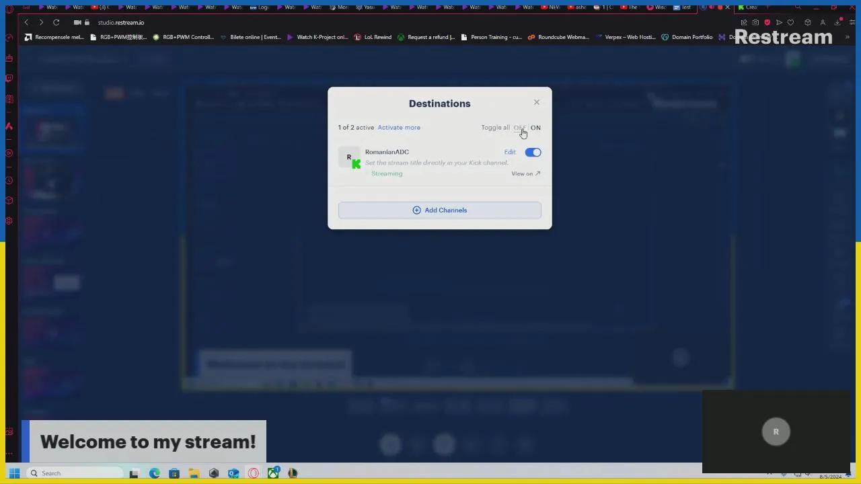Screen dimensions: 861x484
Task: Open the Bilete online bookmark
Action: 250,38
